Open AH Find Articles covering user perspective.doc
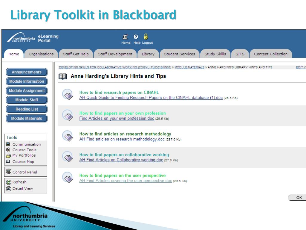306x230 pixels. [x=126, y=181]
